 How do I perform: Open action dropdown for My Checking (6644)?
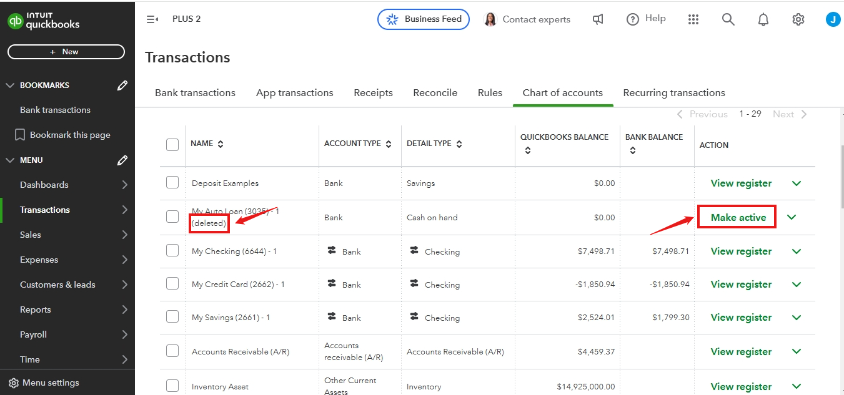tap(797, 251)
